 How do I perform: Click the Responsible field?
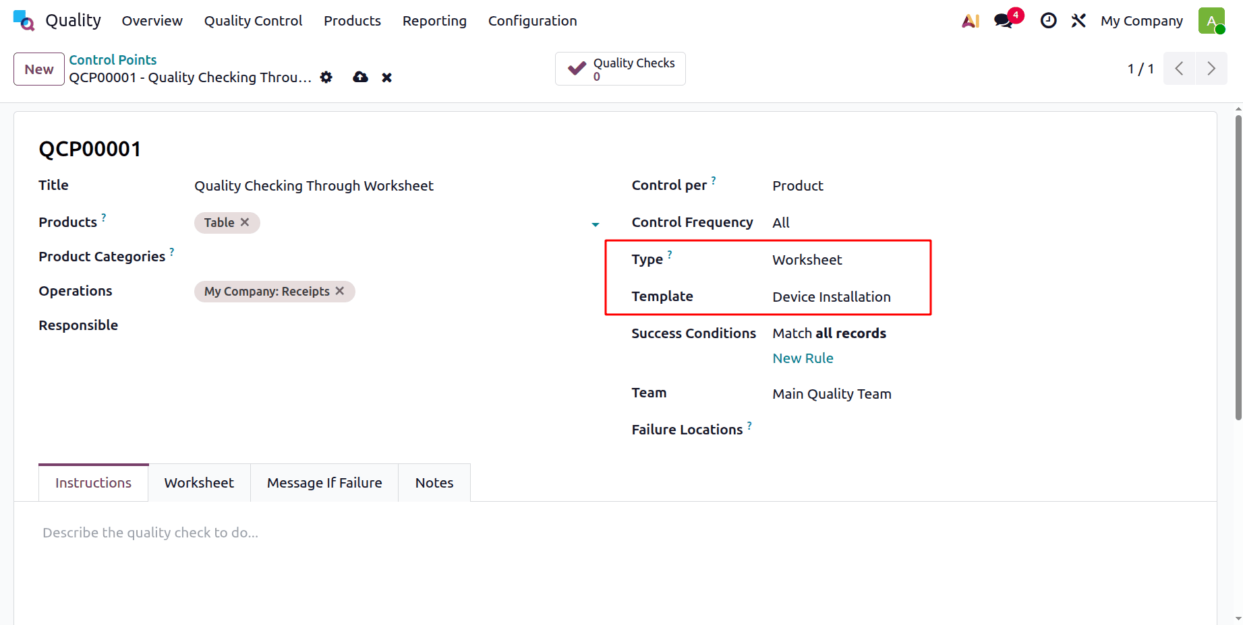click(x=397, y=325)
